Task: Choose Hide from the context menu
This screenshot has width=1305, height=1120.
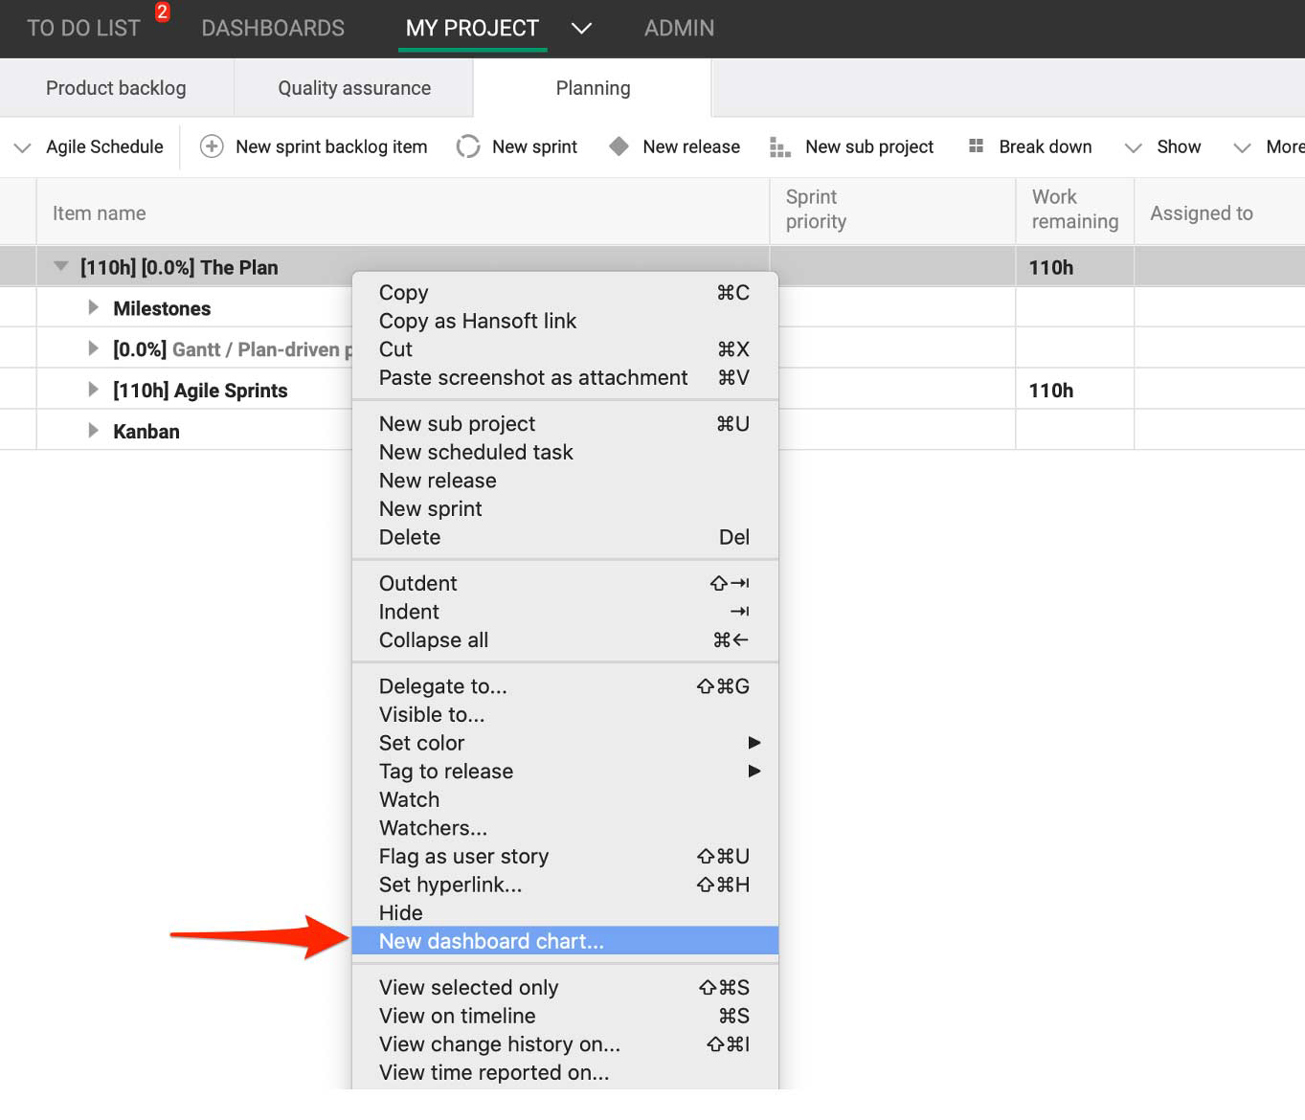Action: (x=565, y=913)
